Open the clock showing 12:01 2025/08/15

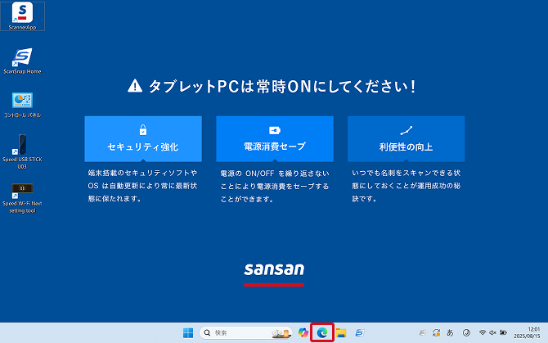pyautogui.click(x=527, y=333)
